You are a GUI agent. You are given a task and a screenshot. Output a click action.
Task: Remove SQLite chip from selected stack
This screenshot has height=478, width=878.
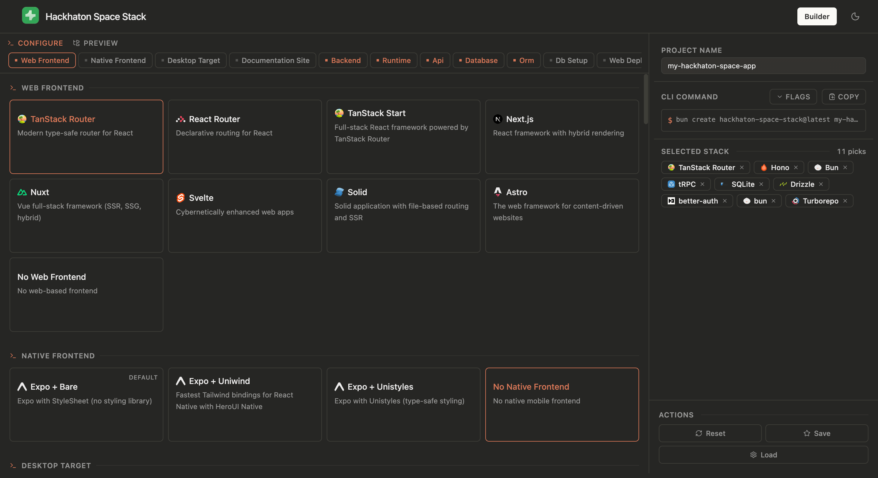pyautogui.click(x=761, y=184)
